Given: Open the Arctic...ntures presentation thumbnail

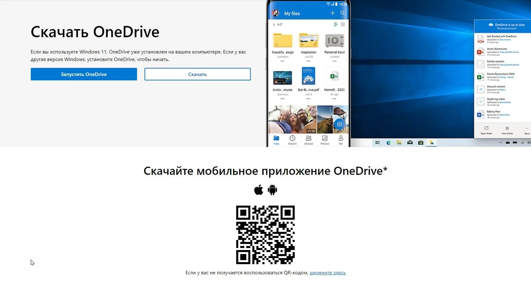Looking at the screenshot, I should pos(282,78).
